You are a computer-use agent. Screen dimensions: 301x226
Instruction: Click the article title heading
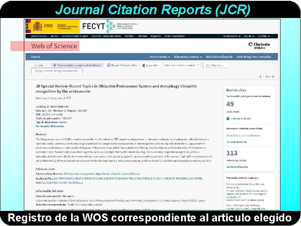click(x=116, y=89)
